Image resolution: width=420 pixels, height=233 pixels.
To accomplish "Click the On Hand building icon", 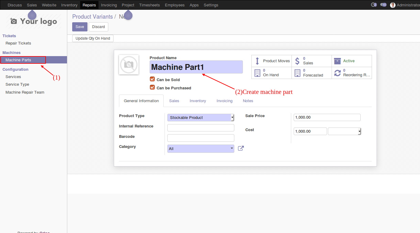I will point(257,73).
